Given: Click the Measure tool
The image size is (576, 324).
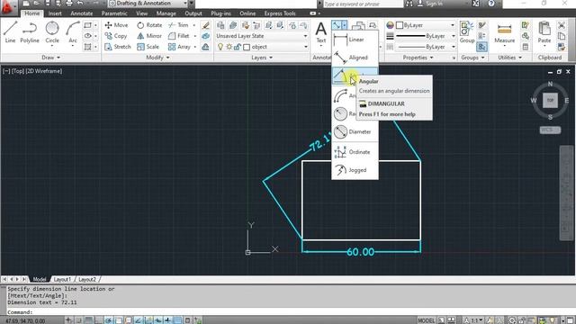Looking at the screenshot, I should [x=504, y=33].
